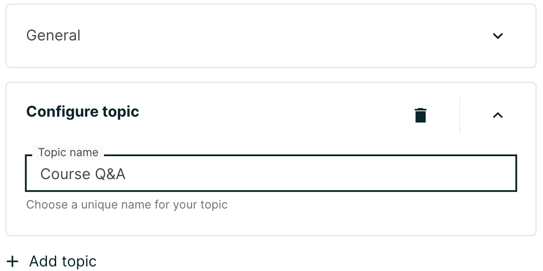543x271 pixels.
Task: Click the blank middle of General header row
Action: click(x=276, y=36)
